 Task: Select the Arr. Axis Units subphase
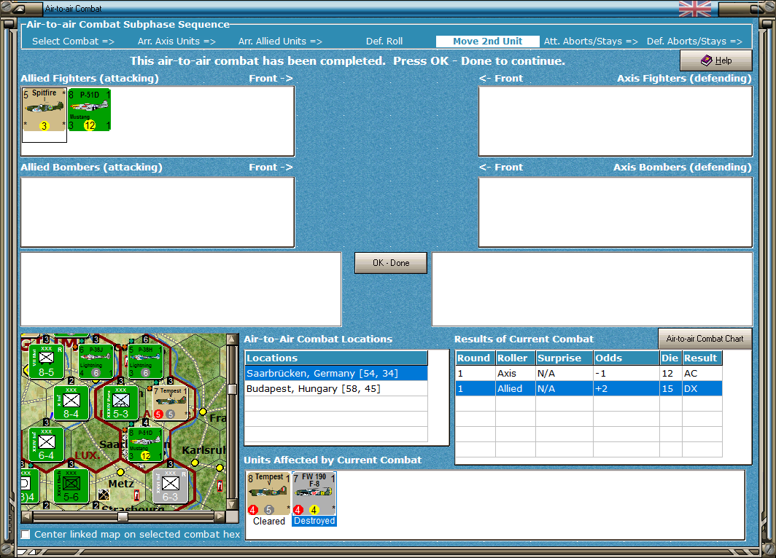176,42
